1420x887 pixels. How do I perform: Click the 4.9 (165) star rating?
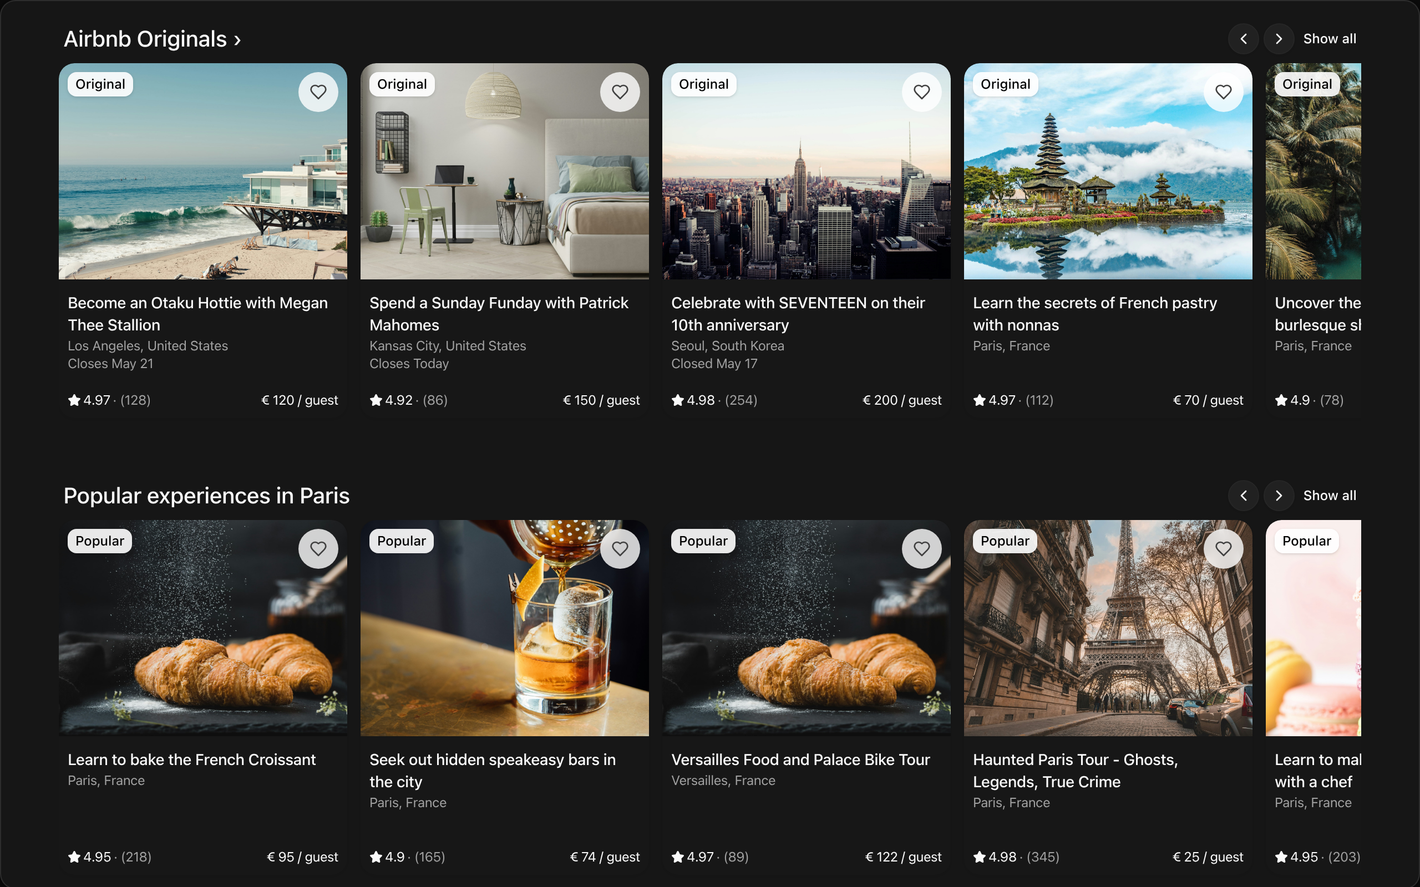[407, 857]
